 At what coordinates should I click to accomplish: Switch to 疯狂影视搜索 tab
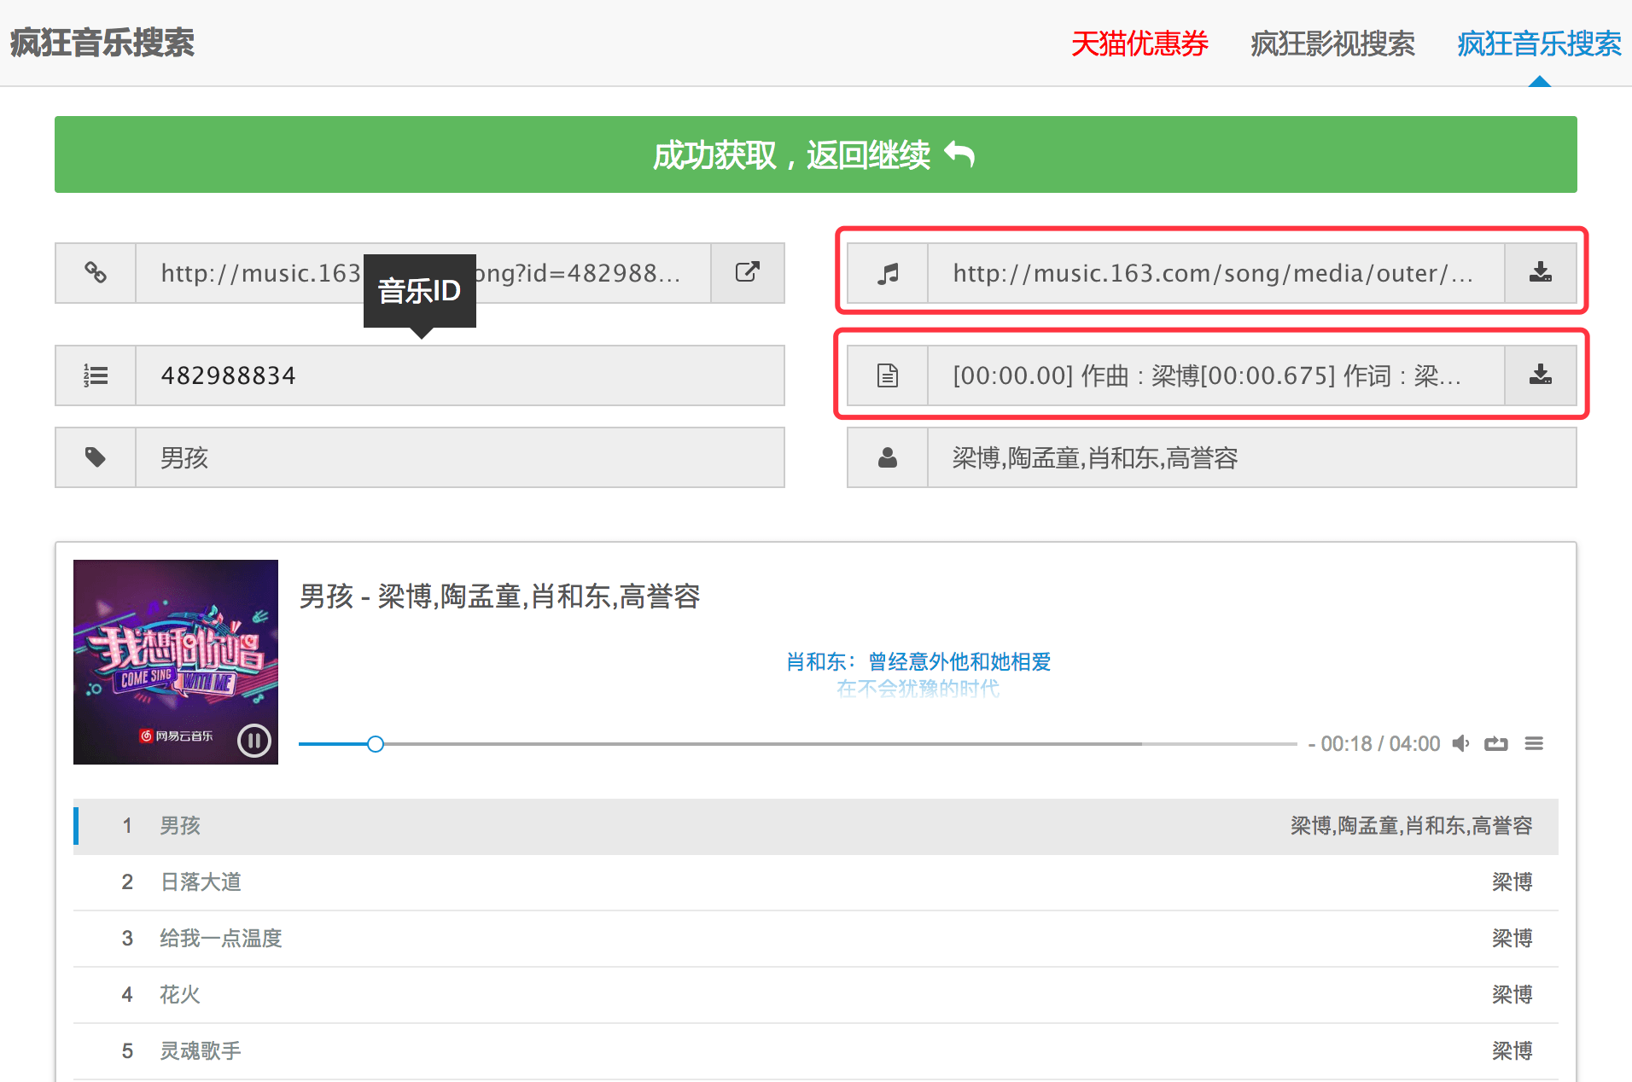coord(1332,44)
